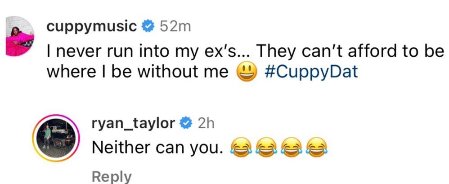Click the last laughing-crying emoji in the reply
This screenshot has width=449, height=184.
316,146
